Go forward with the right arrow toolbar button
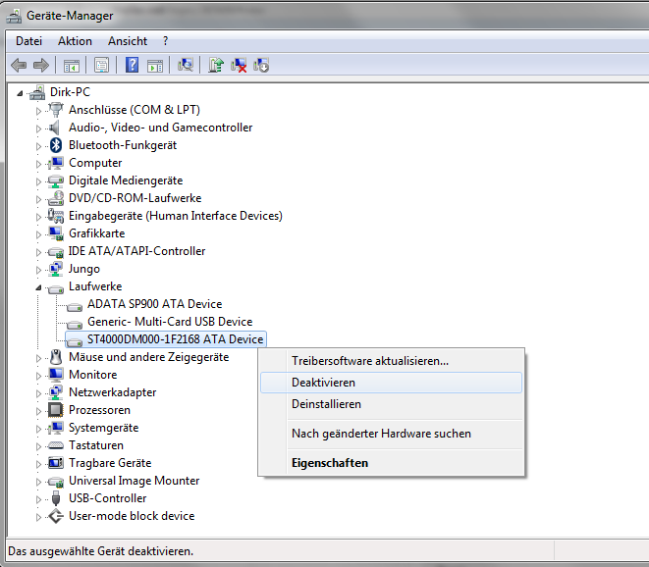This screenshot has height=567, width=649. pyautogui.click(x=41, y=66)
